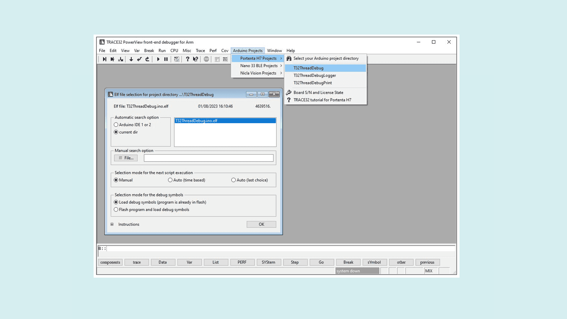Image resolution: width=567 pixels, height=319 pixels.
Task: Open T32ThreadDebugLogger from the submenu
Action: click(315, 75)
